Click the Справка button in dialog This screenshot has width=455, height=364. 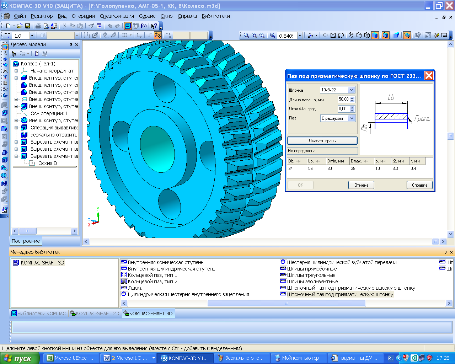[x=419, y=185]
